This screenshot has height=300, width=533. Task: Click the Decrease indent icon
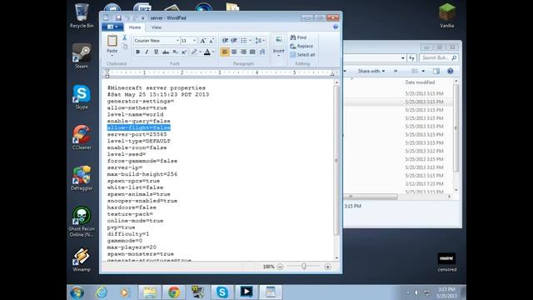coord(225,41)
